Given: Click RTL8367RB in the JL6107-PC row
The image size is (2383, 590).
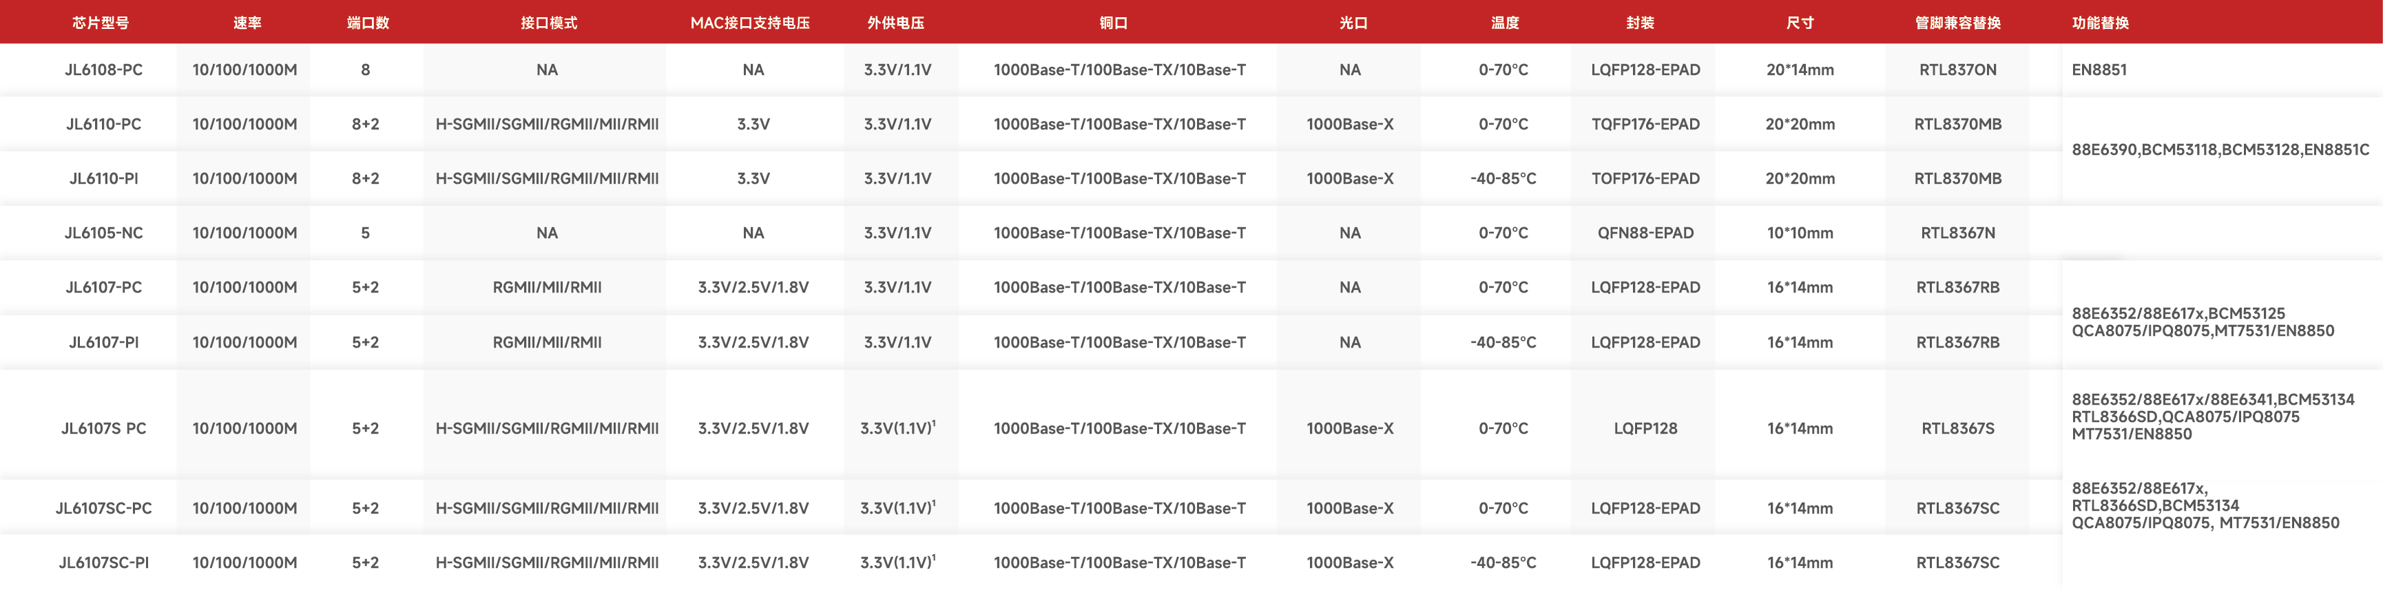Looking at the screenshot, I should (1957, 288).
